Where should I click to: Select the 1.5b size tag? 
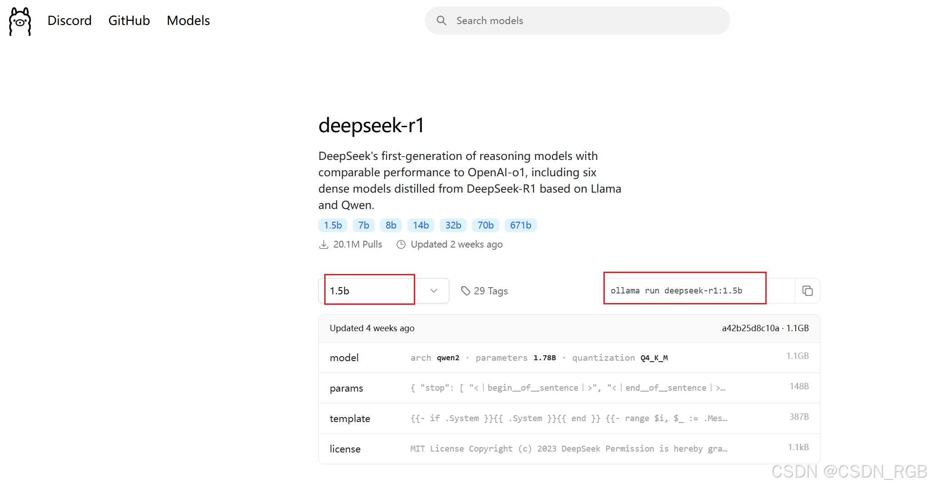point(333,225)
